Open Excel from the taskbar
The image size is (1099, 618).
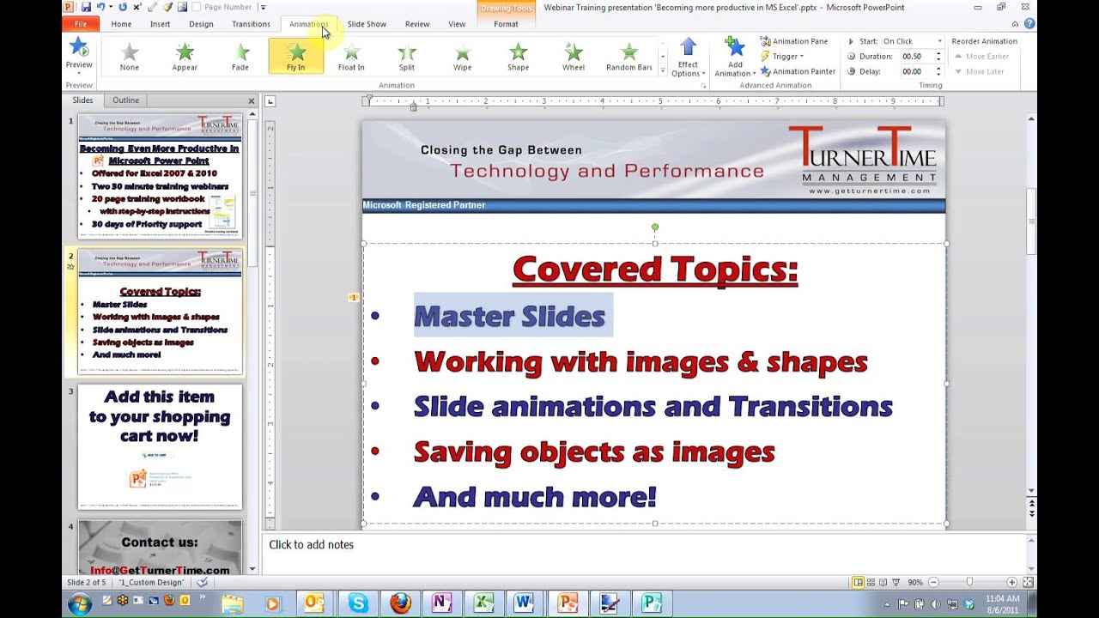point(483,604)
